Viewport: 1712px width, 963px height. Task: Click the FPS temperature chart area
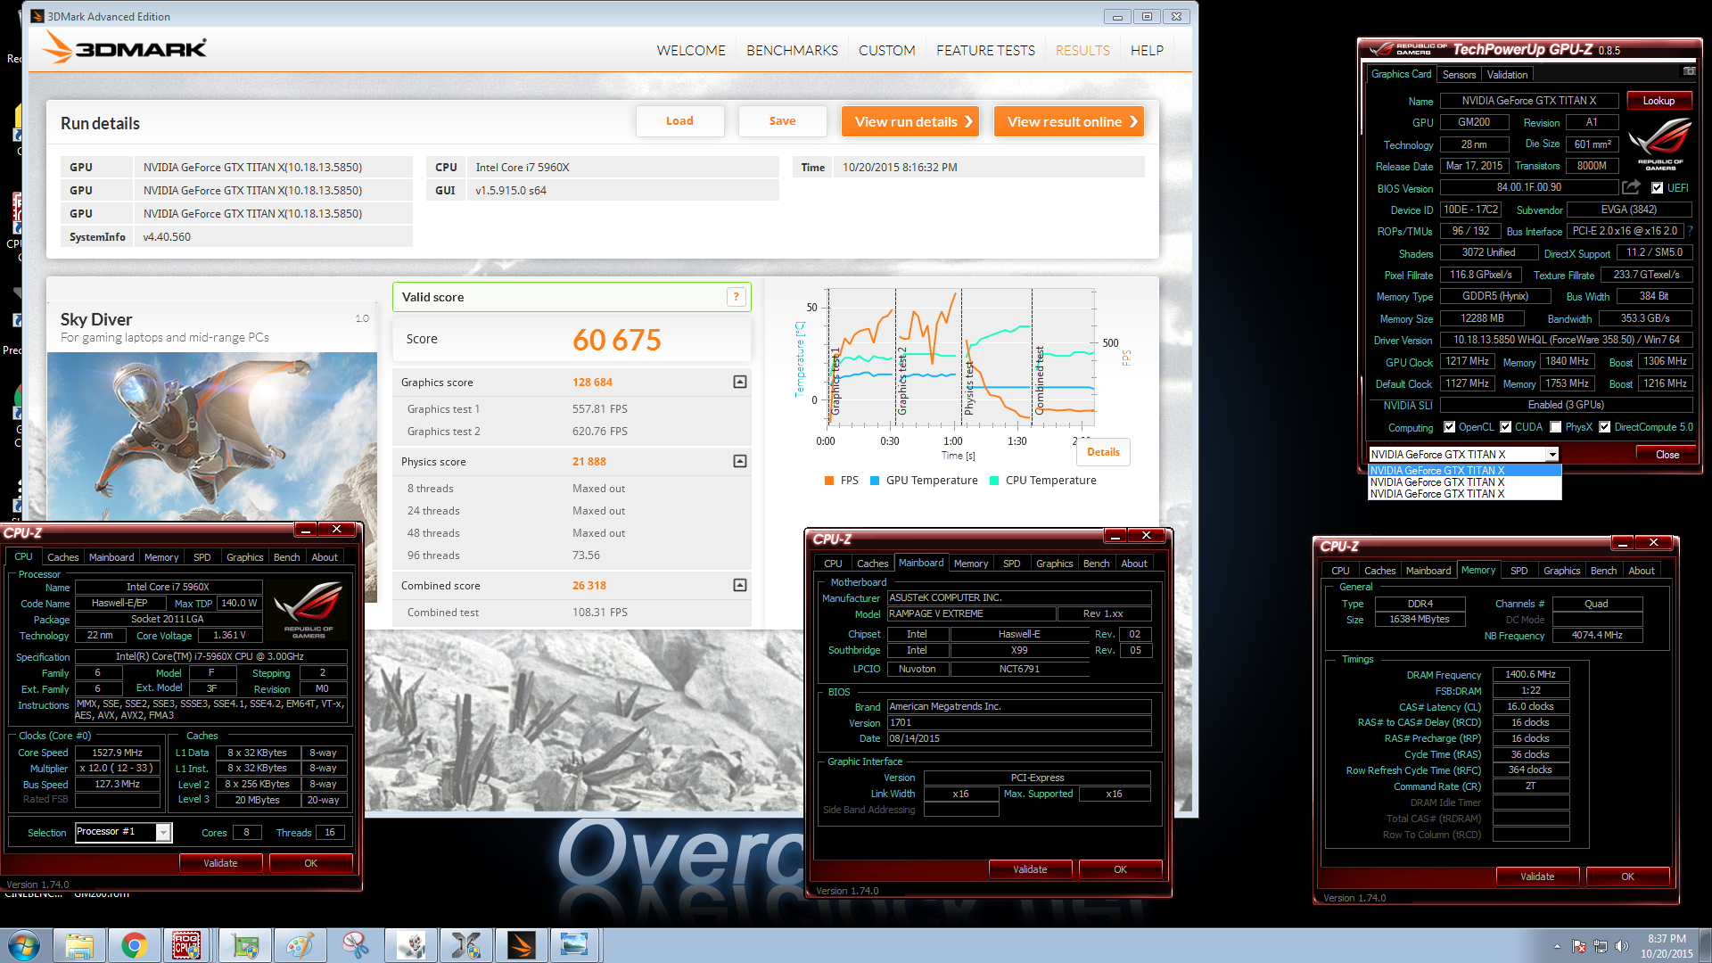(x=961, y=357)
